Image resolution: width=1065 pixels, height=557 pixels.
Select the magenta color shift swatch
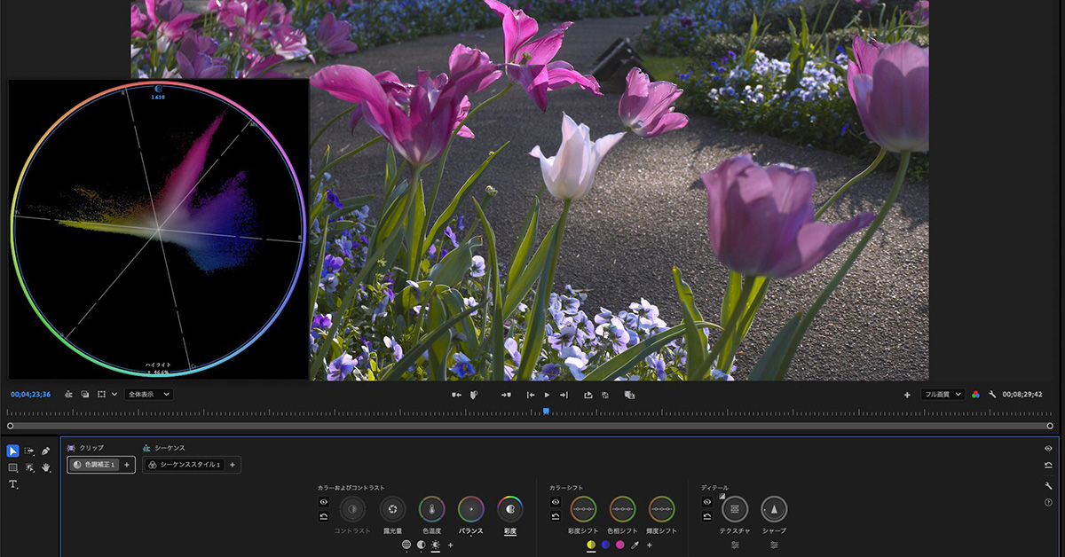tap(619, 545)
